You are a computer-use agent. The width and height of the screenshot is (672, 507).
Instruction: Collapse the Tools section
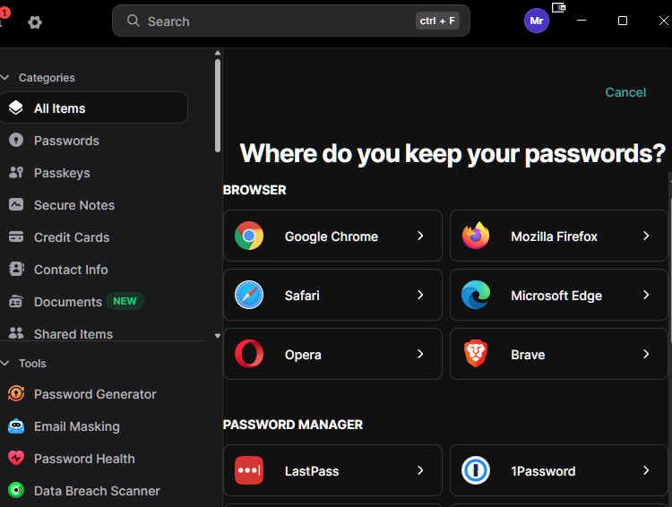click(5, 364)
